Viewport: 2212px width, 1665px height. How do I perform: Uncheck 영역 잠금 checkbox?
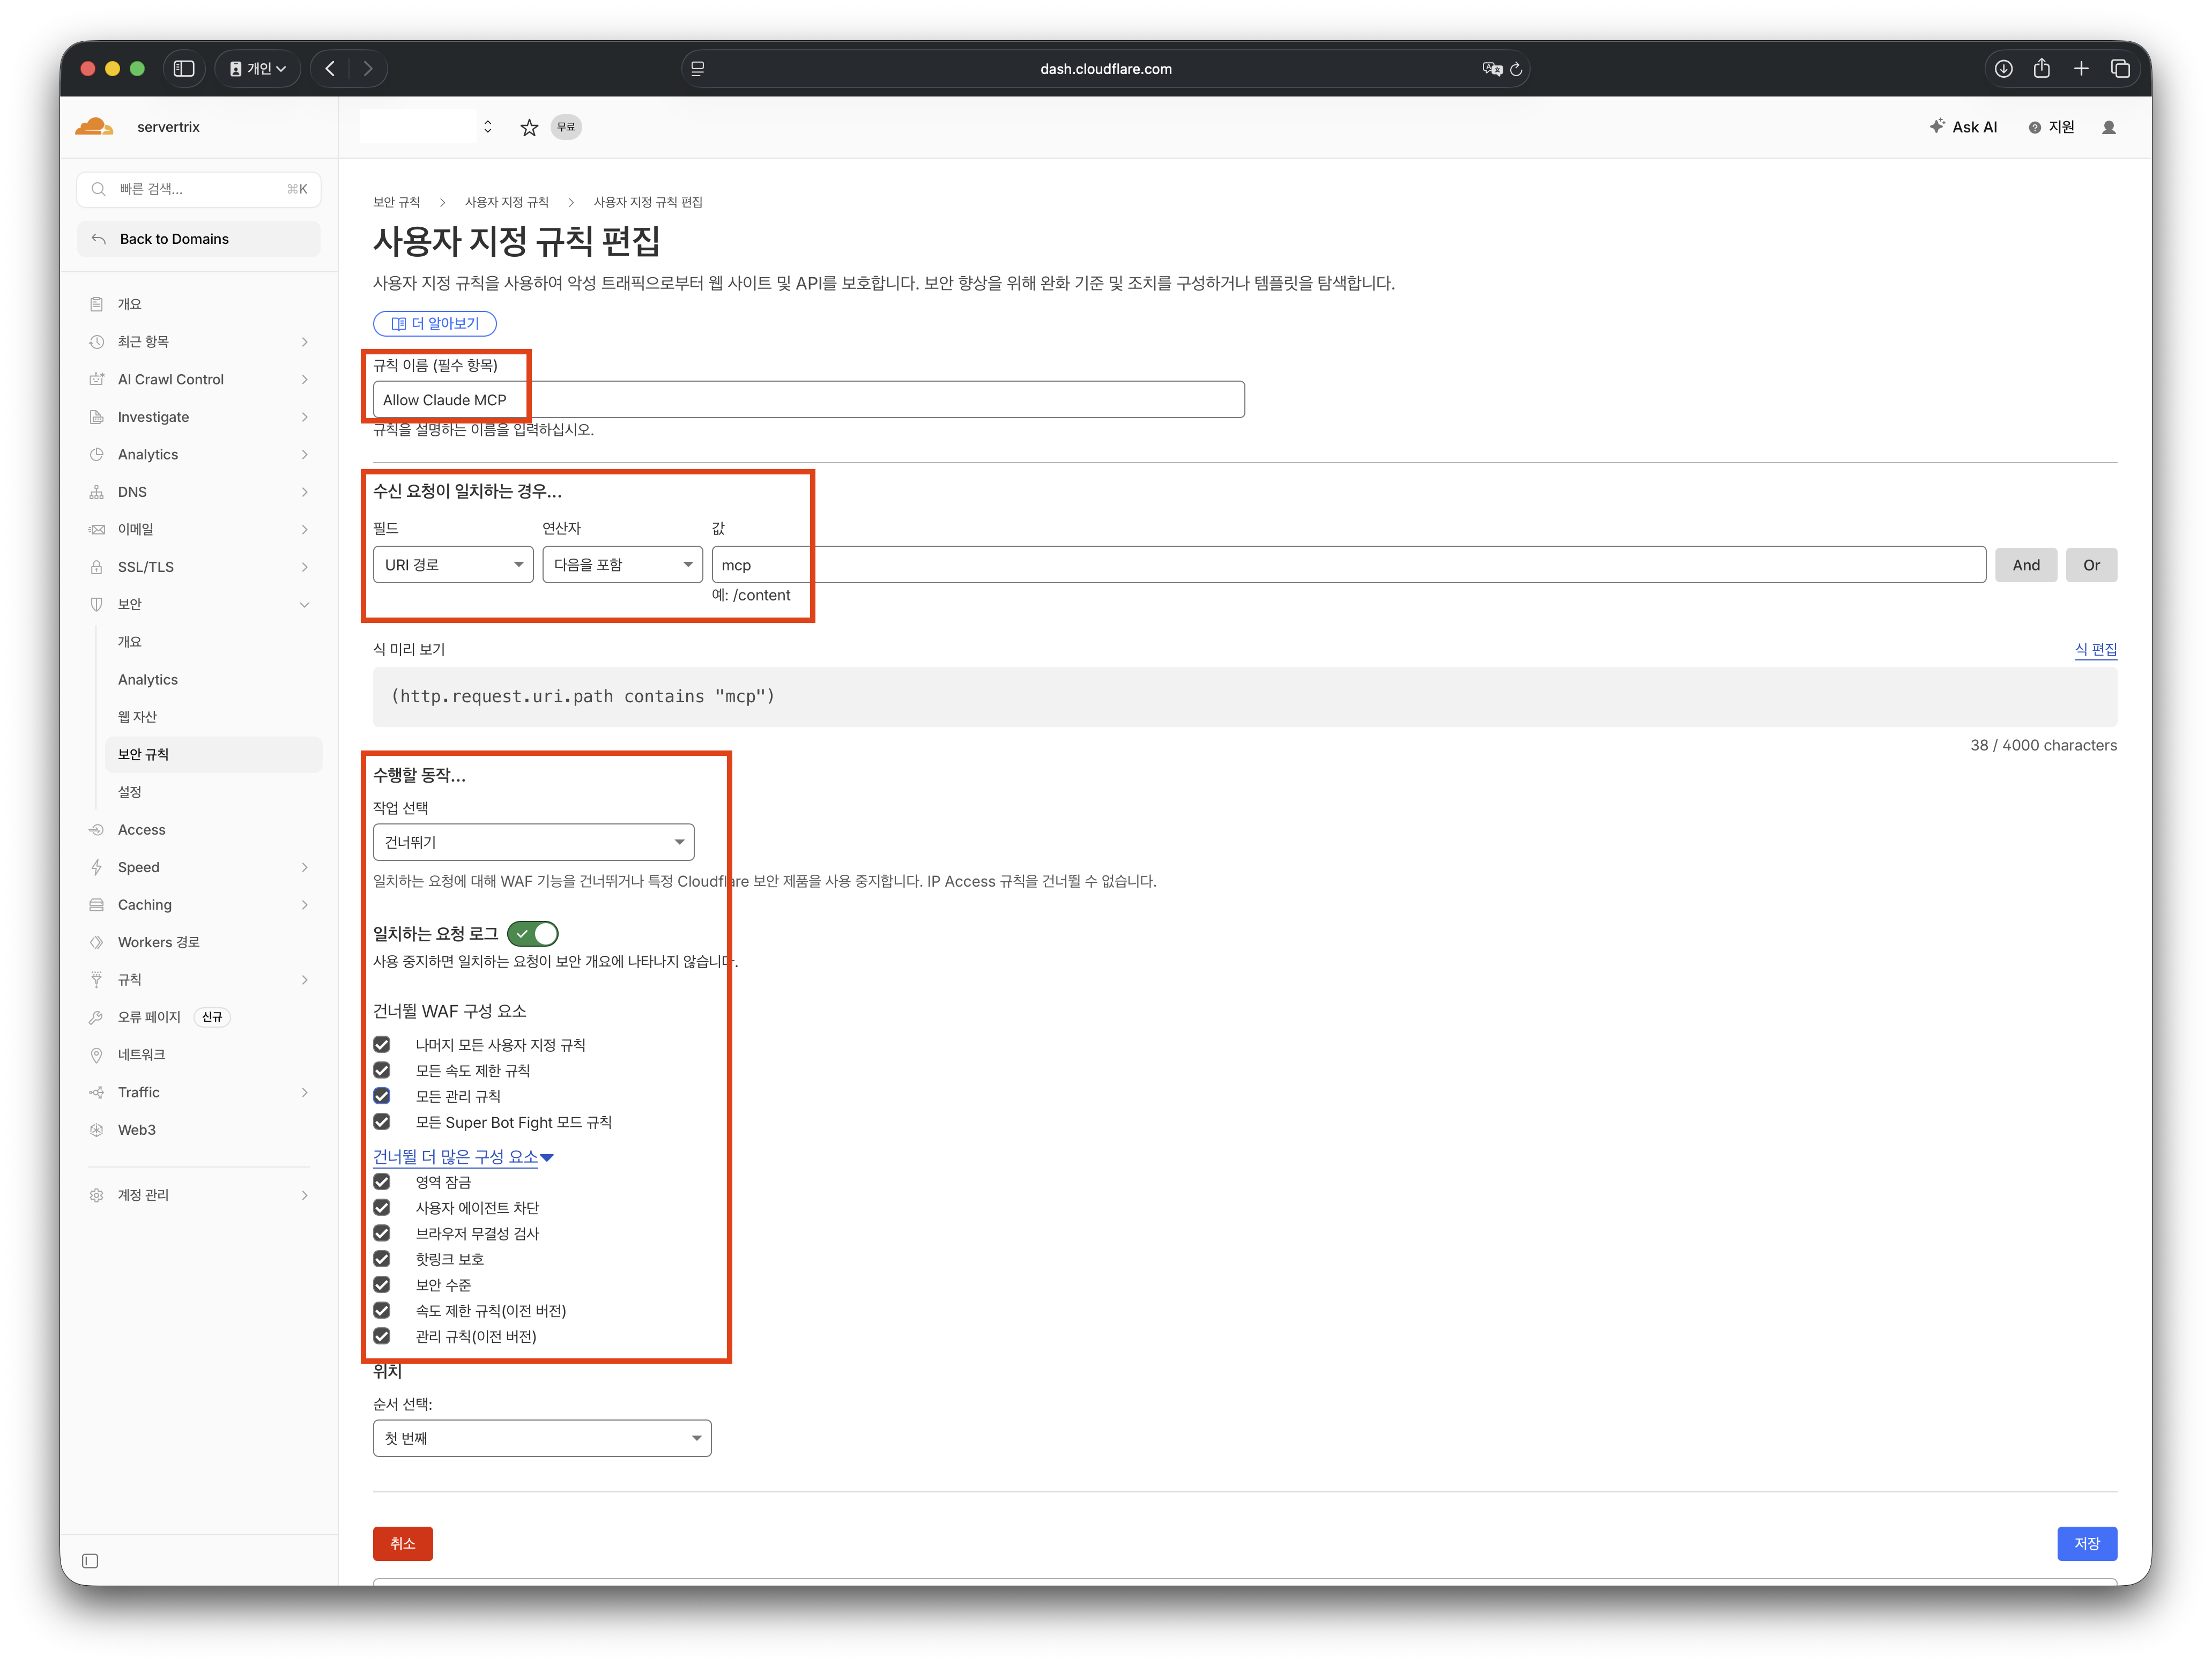tap(382, 1182)
